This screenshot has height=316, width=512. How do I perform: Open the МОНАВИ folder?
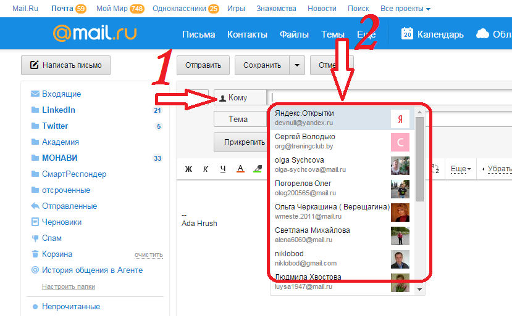[59, 158]
